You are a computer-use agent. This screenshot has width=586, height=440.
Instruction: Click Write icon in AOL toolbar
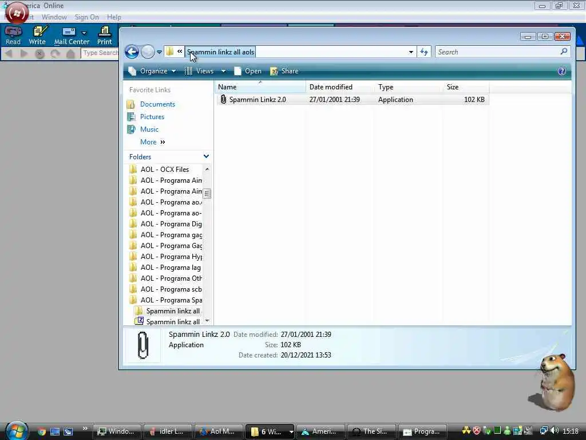(x=37, y=35)
